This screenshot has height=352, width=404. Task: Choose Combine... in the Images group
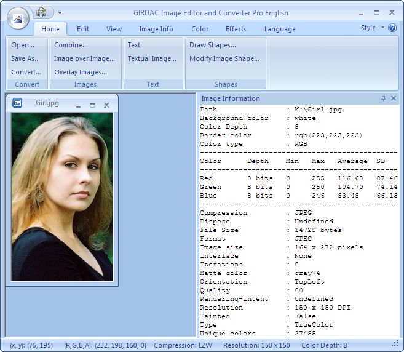pos(71,45)
